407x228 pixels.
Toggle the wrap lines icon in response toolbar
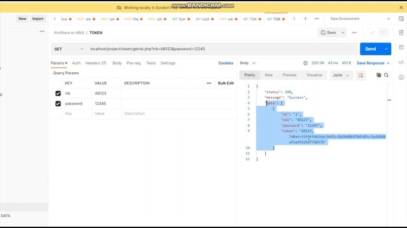(361, 75)
